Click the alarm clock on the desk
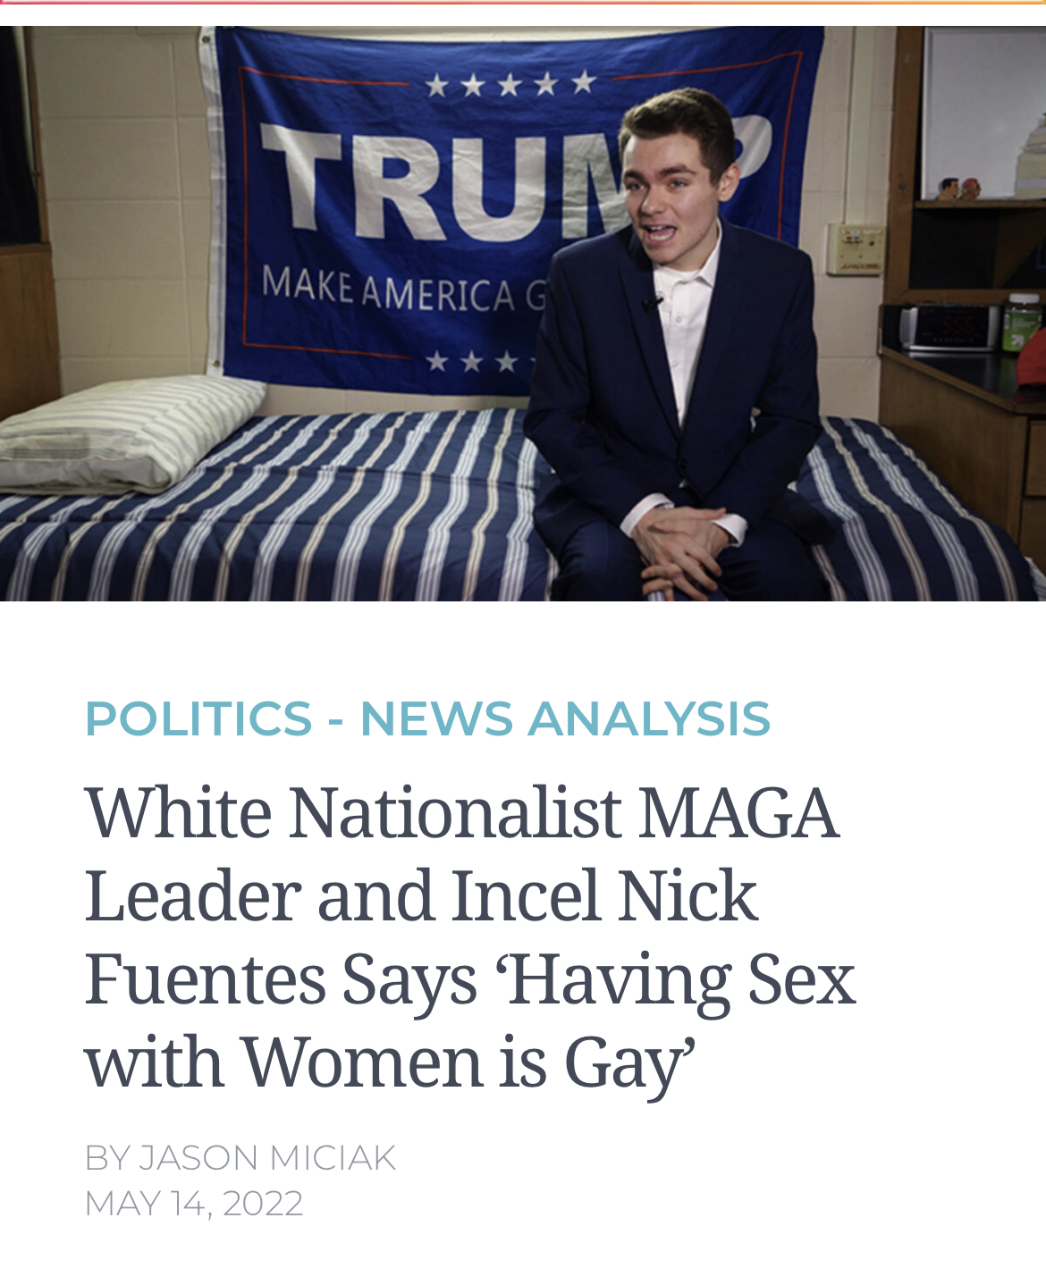 click(949, 326)
